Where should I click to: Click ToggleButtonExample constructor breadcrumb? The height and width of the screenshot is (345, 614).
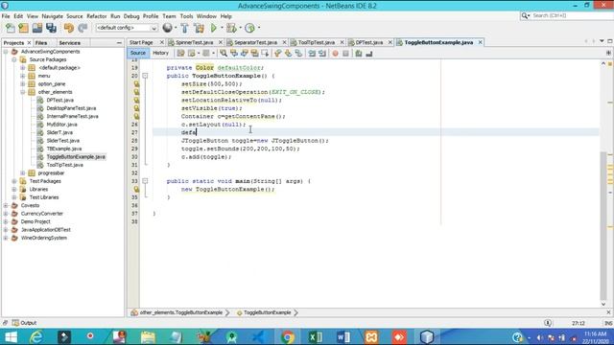(x=267, y=312)
